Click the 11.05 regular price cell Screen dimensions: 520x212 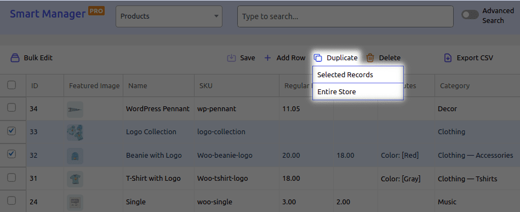306,108
